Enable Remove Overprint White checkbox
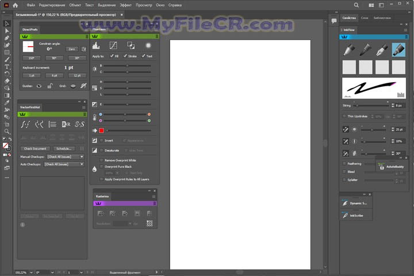Image resolution: width=414 pixels, height=276 pixels. coord(101,160)
